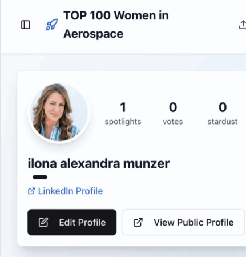Image resolution: width=246 pixels, height=257 pixels.
Task: Click the circular profile photo
Action: [59, 113]
